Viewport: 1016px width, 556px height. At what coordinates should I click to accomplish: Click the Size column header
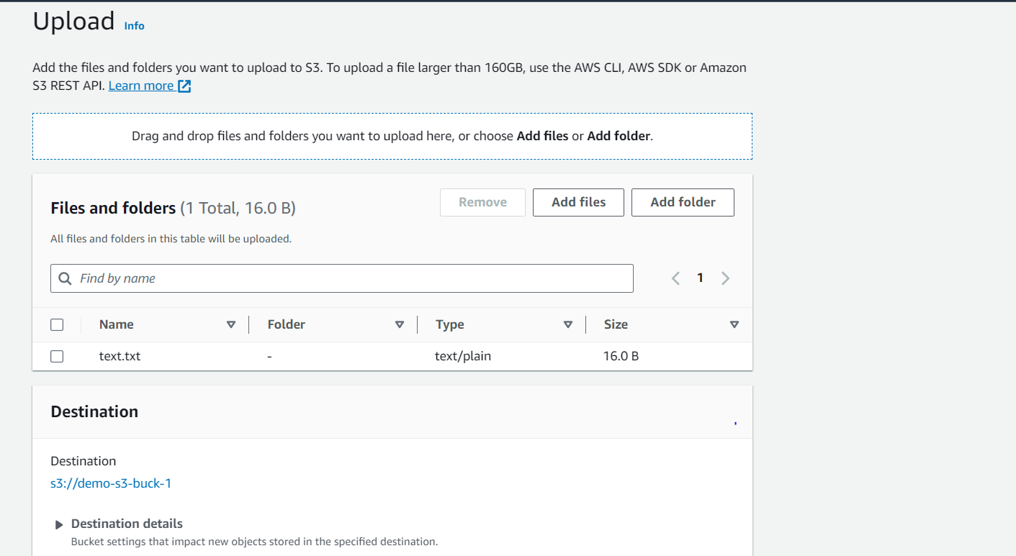[616, 324]
